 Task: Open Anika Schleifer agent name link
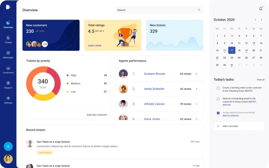[x=154, y=89]
